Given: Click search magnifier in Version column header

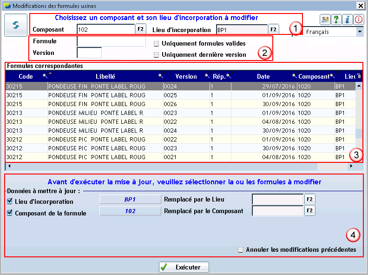Looking at the screenshot, I should coord(207,76).
